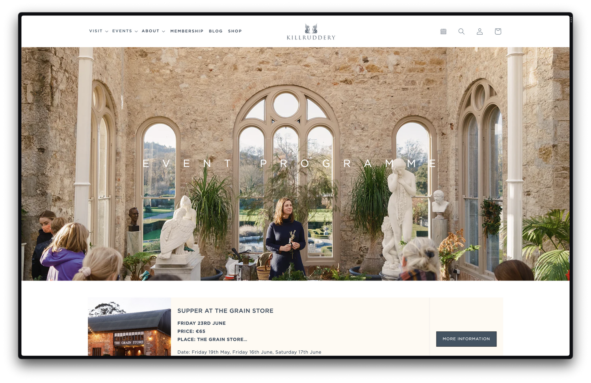Open the Membership menu item
The height and width of the screenshot is (383, 591).
187,31
